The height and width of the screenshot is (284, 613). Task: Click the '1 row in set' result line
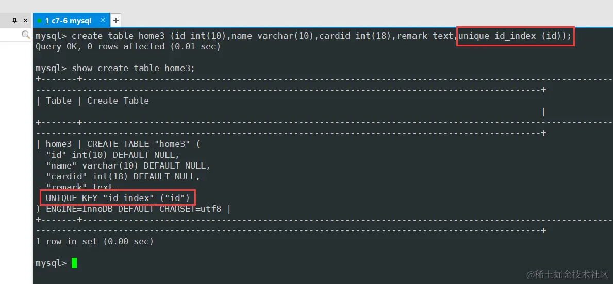95,241
